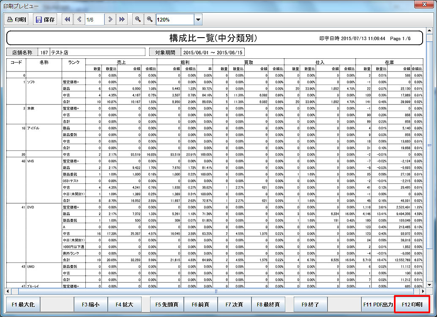Screen dimensions: 437x317
Task: Go to next page with right arrow
Action: [110, 19]
